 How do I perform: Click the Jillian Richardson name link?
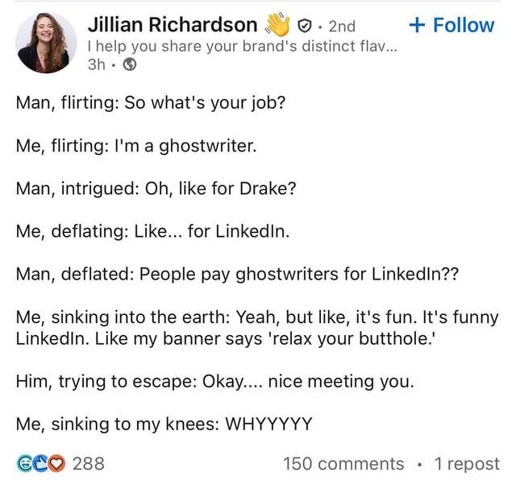[x=172, y=24]
